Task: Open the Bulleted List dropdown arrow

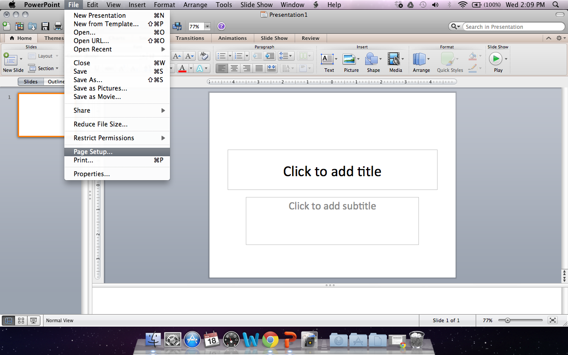Action: [x=230, y=56]
